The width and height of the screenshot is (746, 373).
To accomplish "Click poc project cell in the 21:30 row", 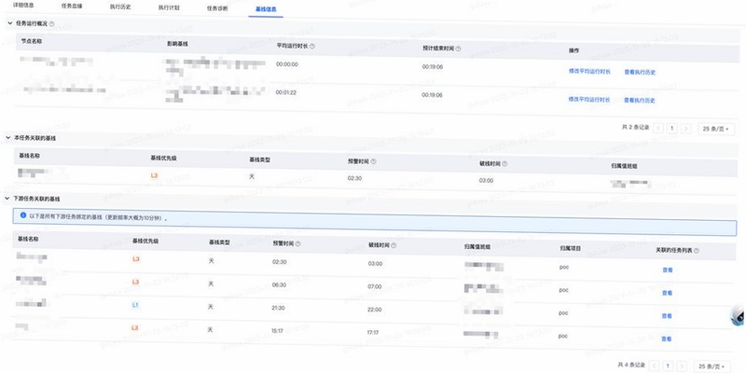I will pos(563,312).
